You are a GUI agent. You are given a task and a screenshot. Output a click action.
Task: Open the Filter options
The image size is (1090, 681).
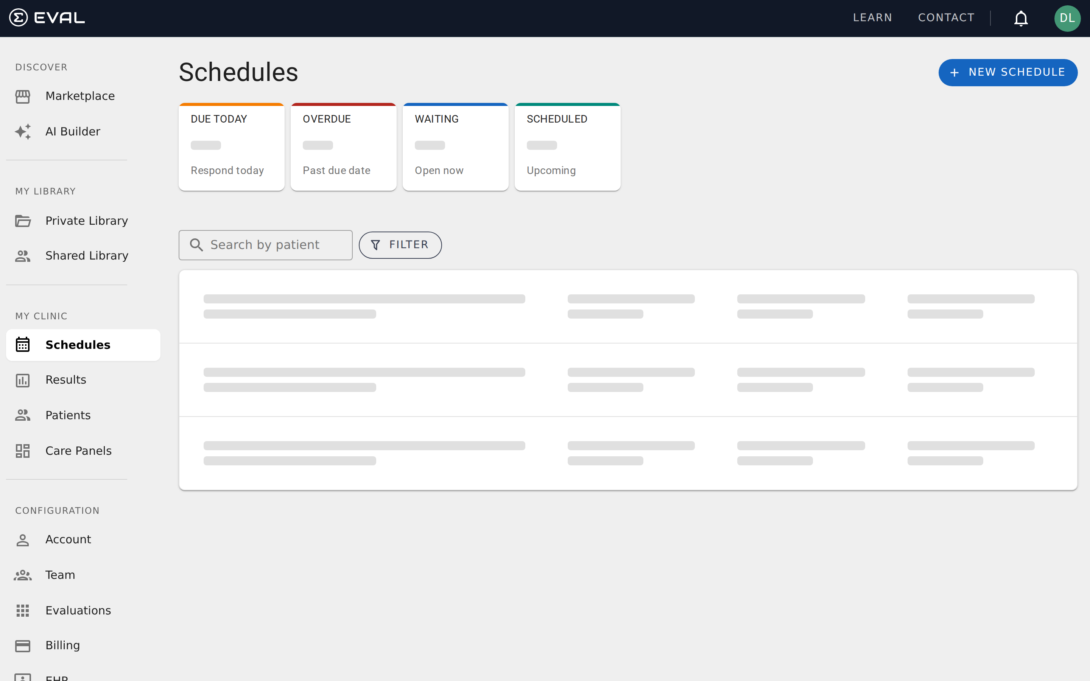click(400, 244)
